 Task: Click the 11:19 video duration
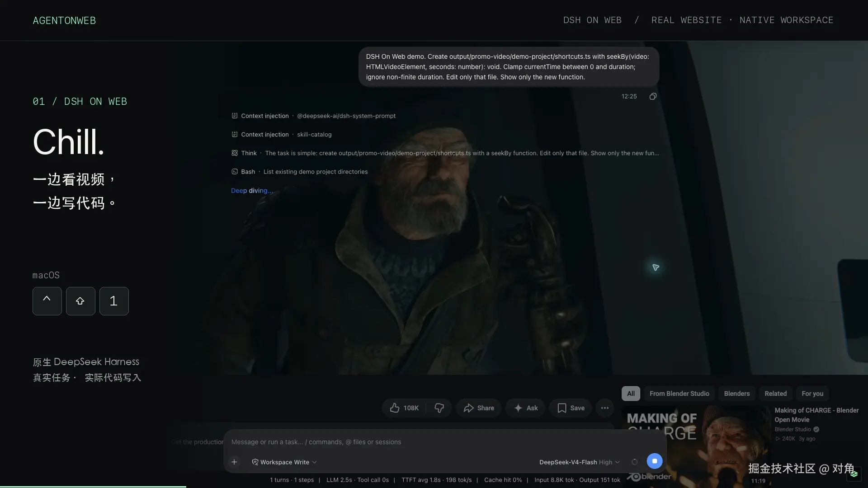758,481
